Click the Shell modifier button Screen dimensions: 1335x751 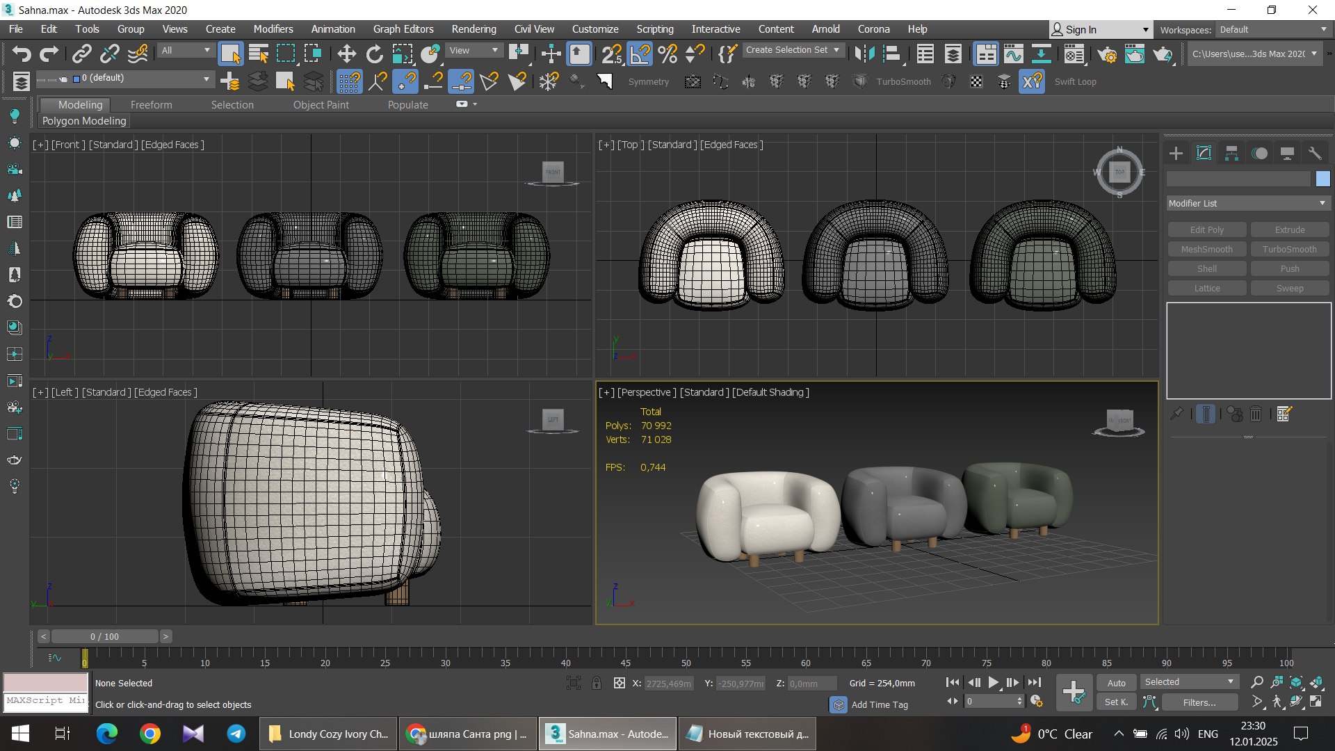pos(1206,268)
